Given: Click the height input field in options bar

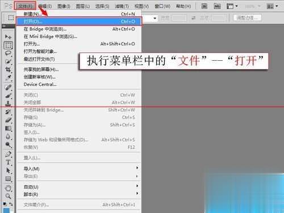Looking at the screenshot, I should coord(219,18).
